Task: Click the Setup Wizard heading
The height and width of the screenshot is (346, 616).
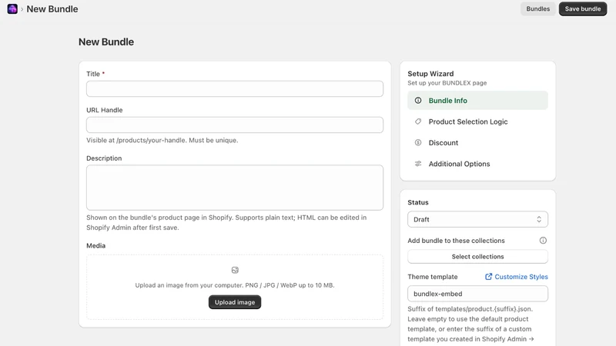Action: click(430, 74)
